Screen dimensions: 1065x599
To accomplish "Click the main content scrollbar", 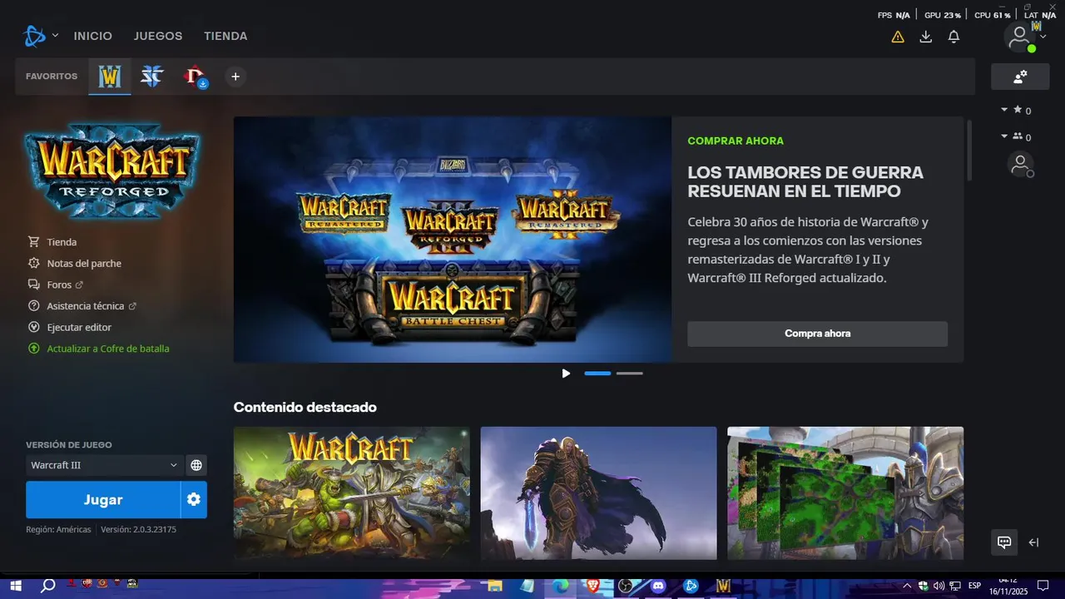I will click(x=968, y=151).
